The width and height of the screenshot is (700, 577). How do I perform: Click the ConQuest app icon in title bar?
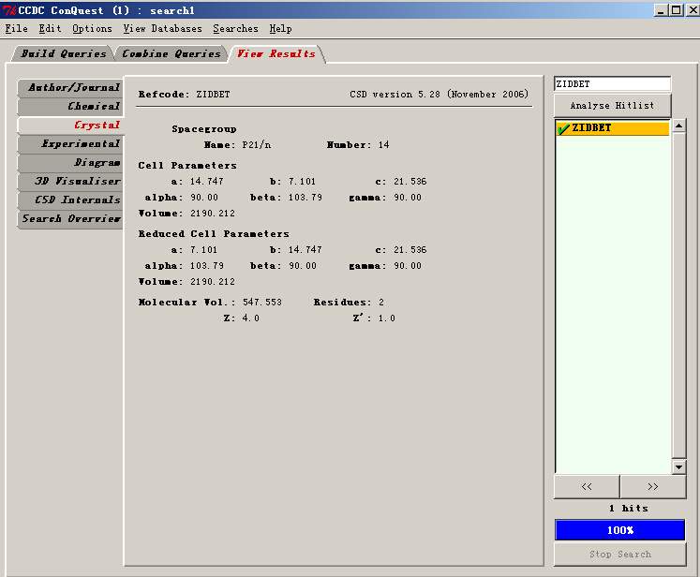(9, 10)
